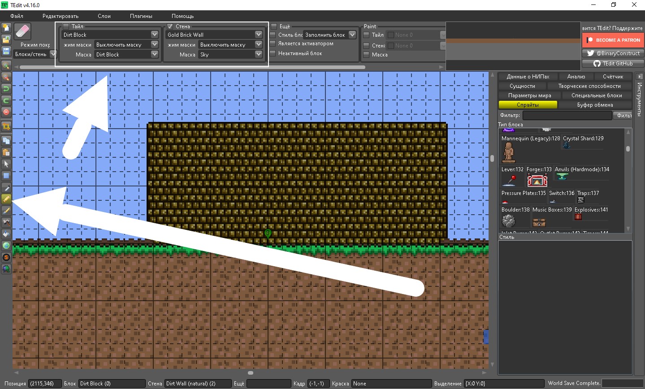645x389 pixels.
Task: Open a world file with folder icon
Action: tap(6, 39)
